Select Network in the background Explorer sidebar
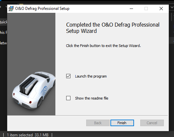The image size is (174, 137). tap(3, 43)
